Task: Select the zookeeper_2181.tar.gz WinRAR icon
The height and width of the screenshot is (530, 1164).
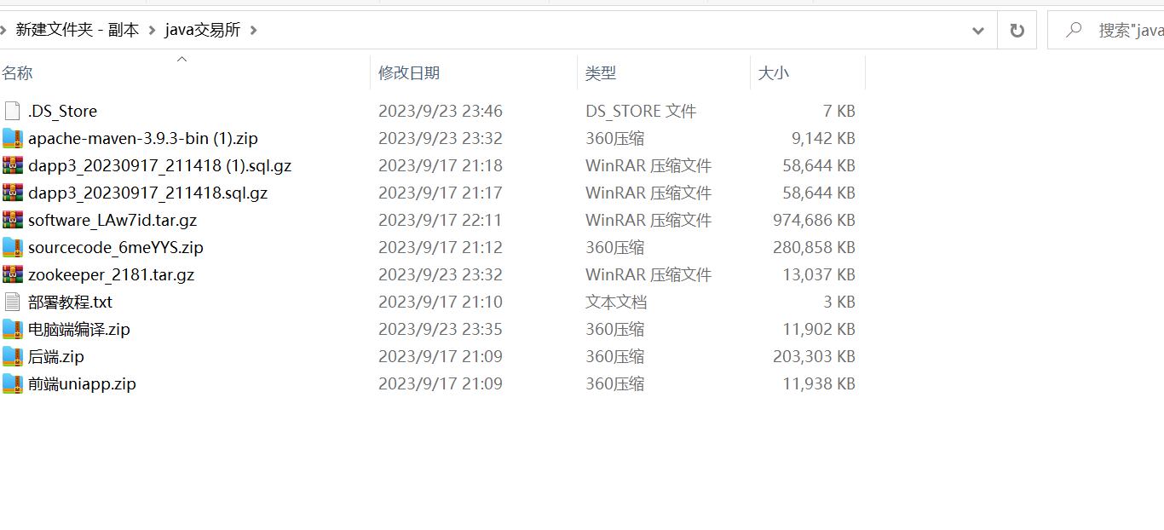Action: tap(12, 274)
